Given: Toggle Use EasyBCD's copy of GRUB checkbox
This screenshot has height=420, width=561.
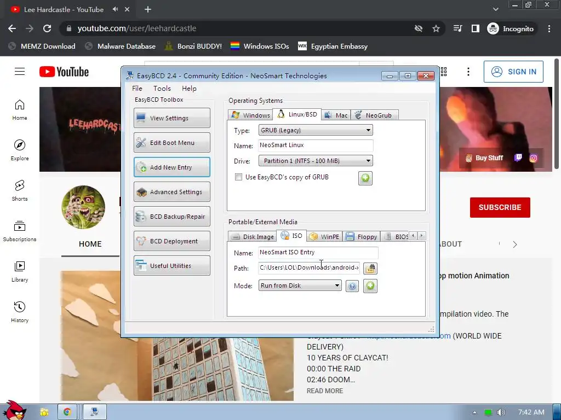Looking at the screenshot, I should (238, 177).
